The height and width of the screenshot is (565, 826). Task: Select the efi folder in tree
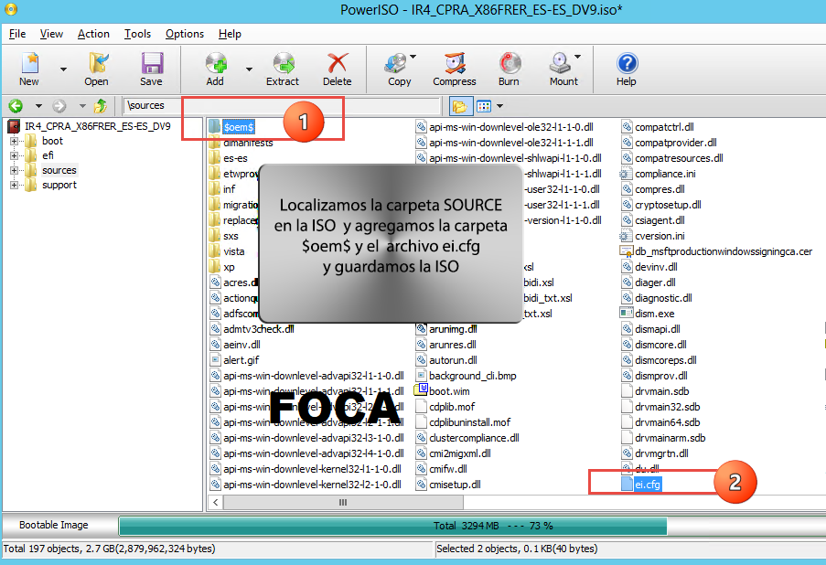pos(48,155)
